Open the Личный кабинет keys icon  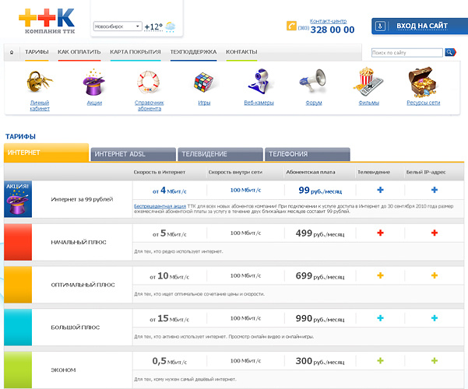40,81
